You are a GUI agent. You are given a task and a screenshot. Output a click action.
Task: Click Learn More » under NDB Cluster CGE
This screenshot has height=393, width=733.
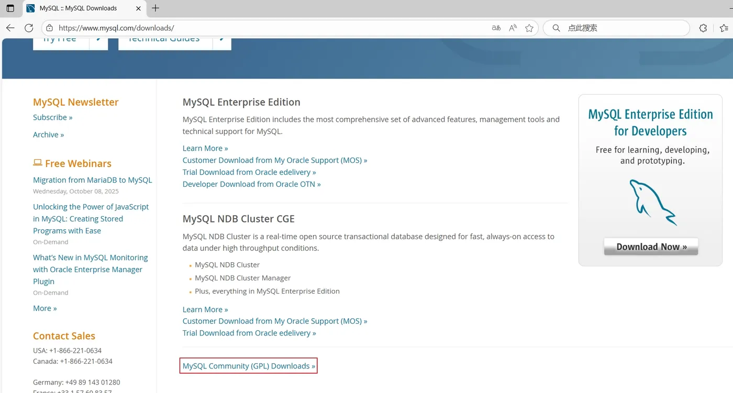pos(205,309)
